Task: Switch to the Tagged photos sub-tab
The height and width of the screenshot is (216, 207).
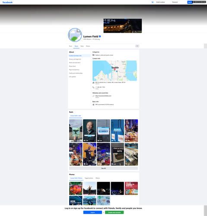Action: click(89, 178)
